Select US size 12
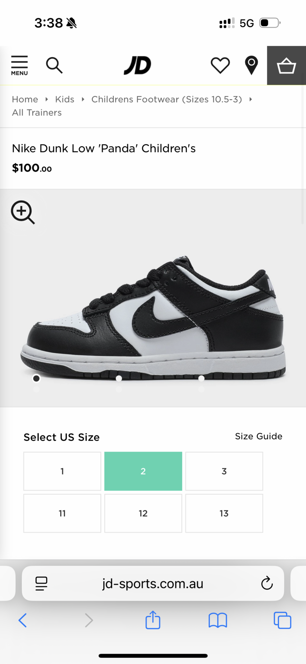Screen dimensions: 306x664 click(143, 513)
